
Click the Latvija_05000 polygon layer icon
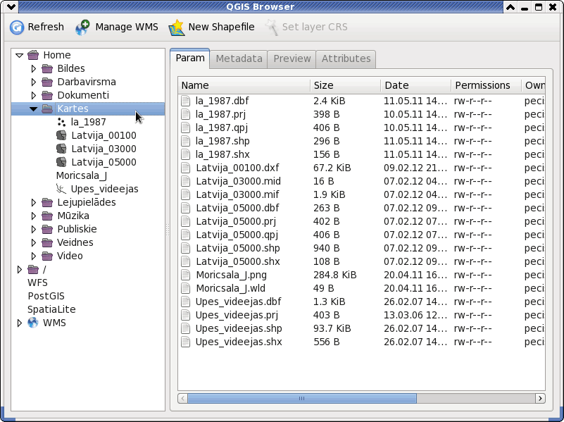tap(61, 162)
